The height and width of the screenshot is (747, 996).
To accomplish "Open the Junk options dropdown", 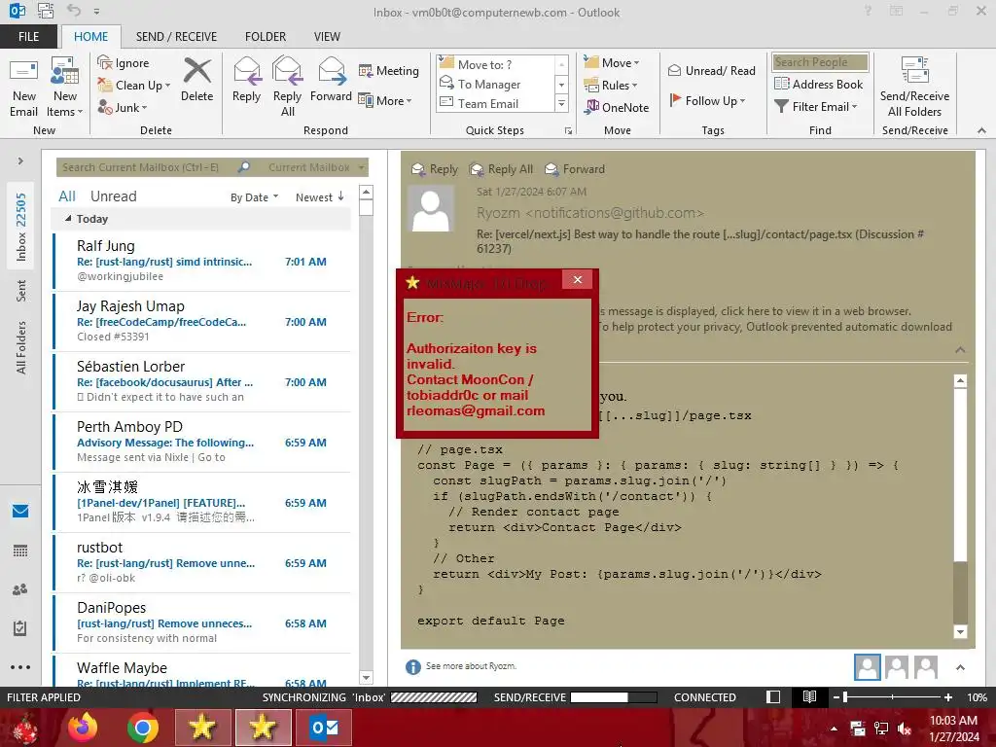I will 123,107.
